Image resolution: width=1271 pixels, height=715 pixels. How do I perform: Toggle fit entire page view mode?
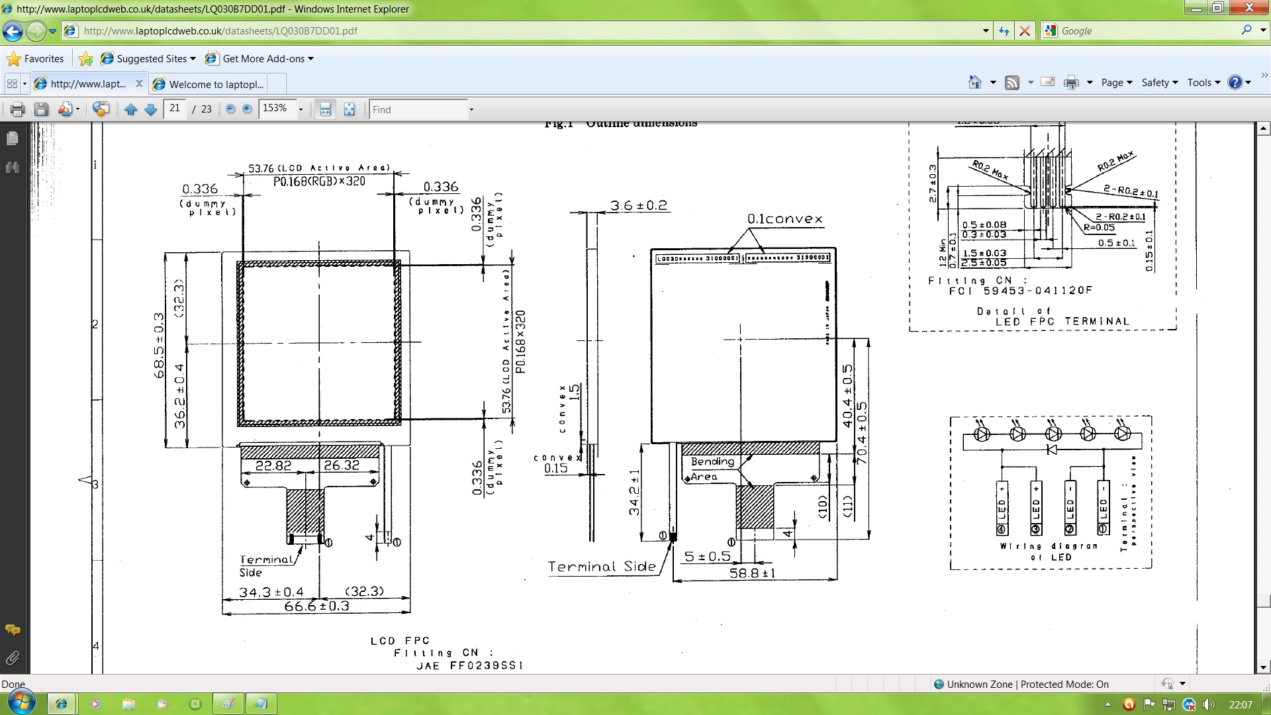(x=350, y=109)
